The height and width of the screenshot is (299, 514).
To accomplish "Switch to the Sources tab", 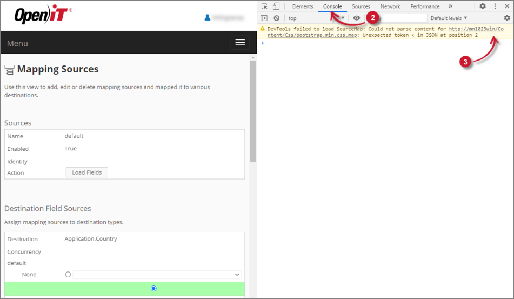I will click(x=361, y=6).
